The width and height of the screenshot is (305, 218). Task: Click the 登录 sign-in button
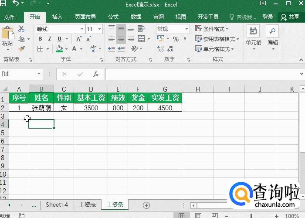[268, 17]
